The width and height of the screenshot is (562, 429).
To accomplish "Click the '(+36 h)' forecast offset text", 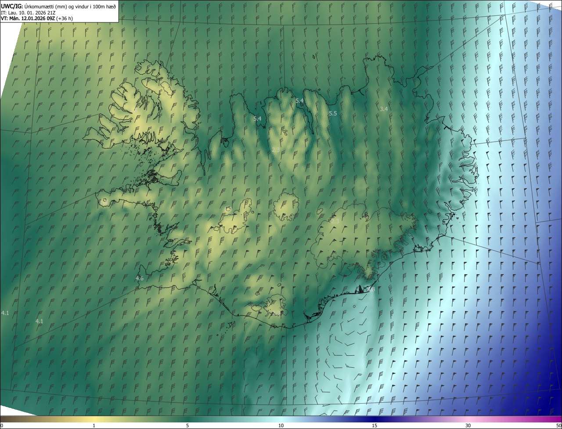I will pos(65,18).
